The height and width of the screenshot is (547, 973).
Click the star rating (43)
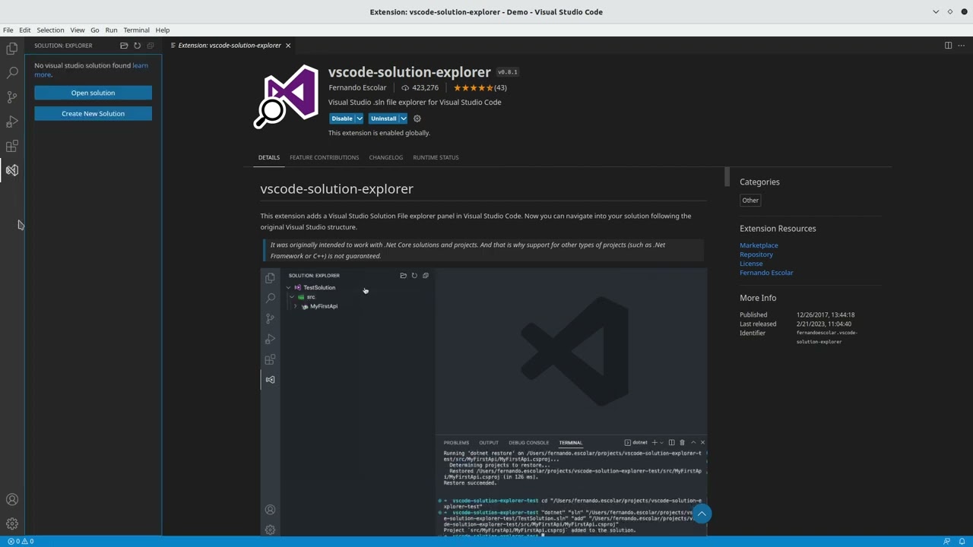480,87
